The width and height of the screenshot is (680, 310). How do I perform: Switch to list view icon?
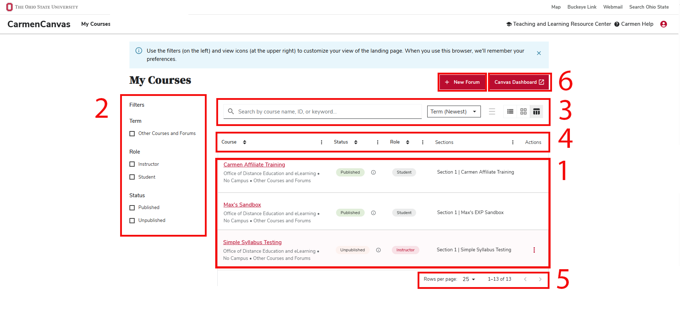pyautogui.click(x=510, y=112)
